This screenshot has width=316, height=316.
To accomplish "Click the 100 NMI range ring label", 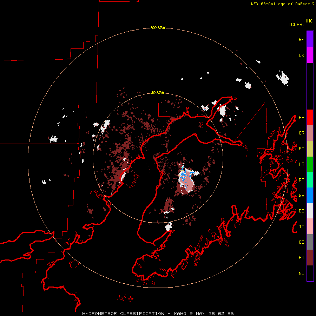I will click(x=158, y=28).
